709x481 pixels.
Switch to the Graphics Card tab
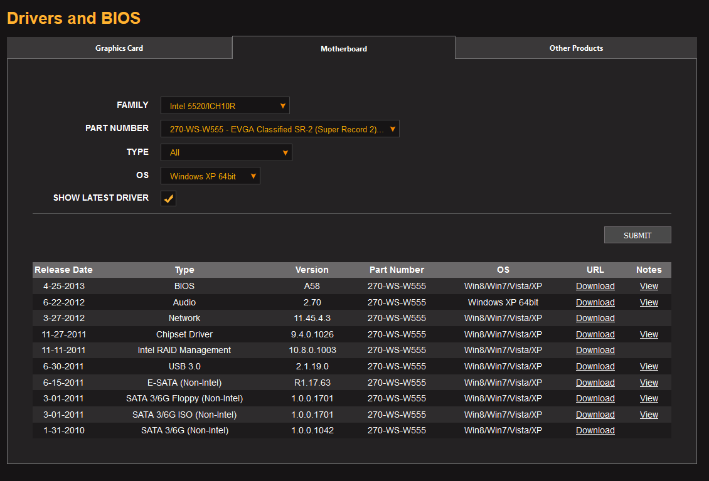119,48
